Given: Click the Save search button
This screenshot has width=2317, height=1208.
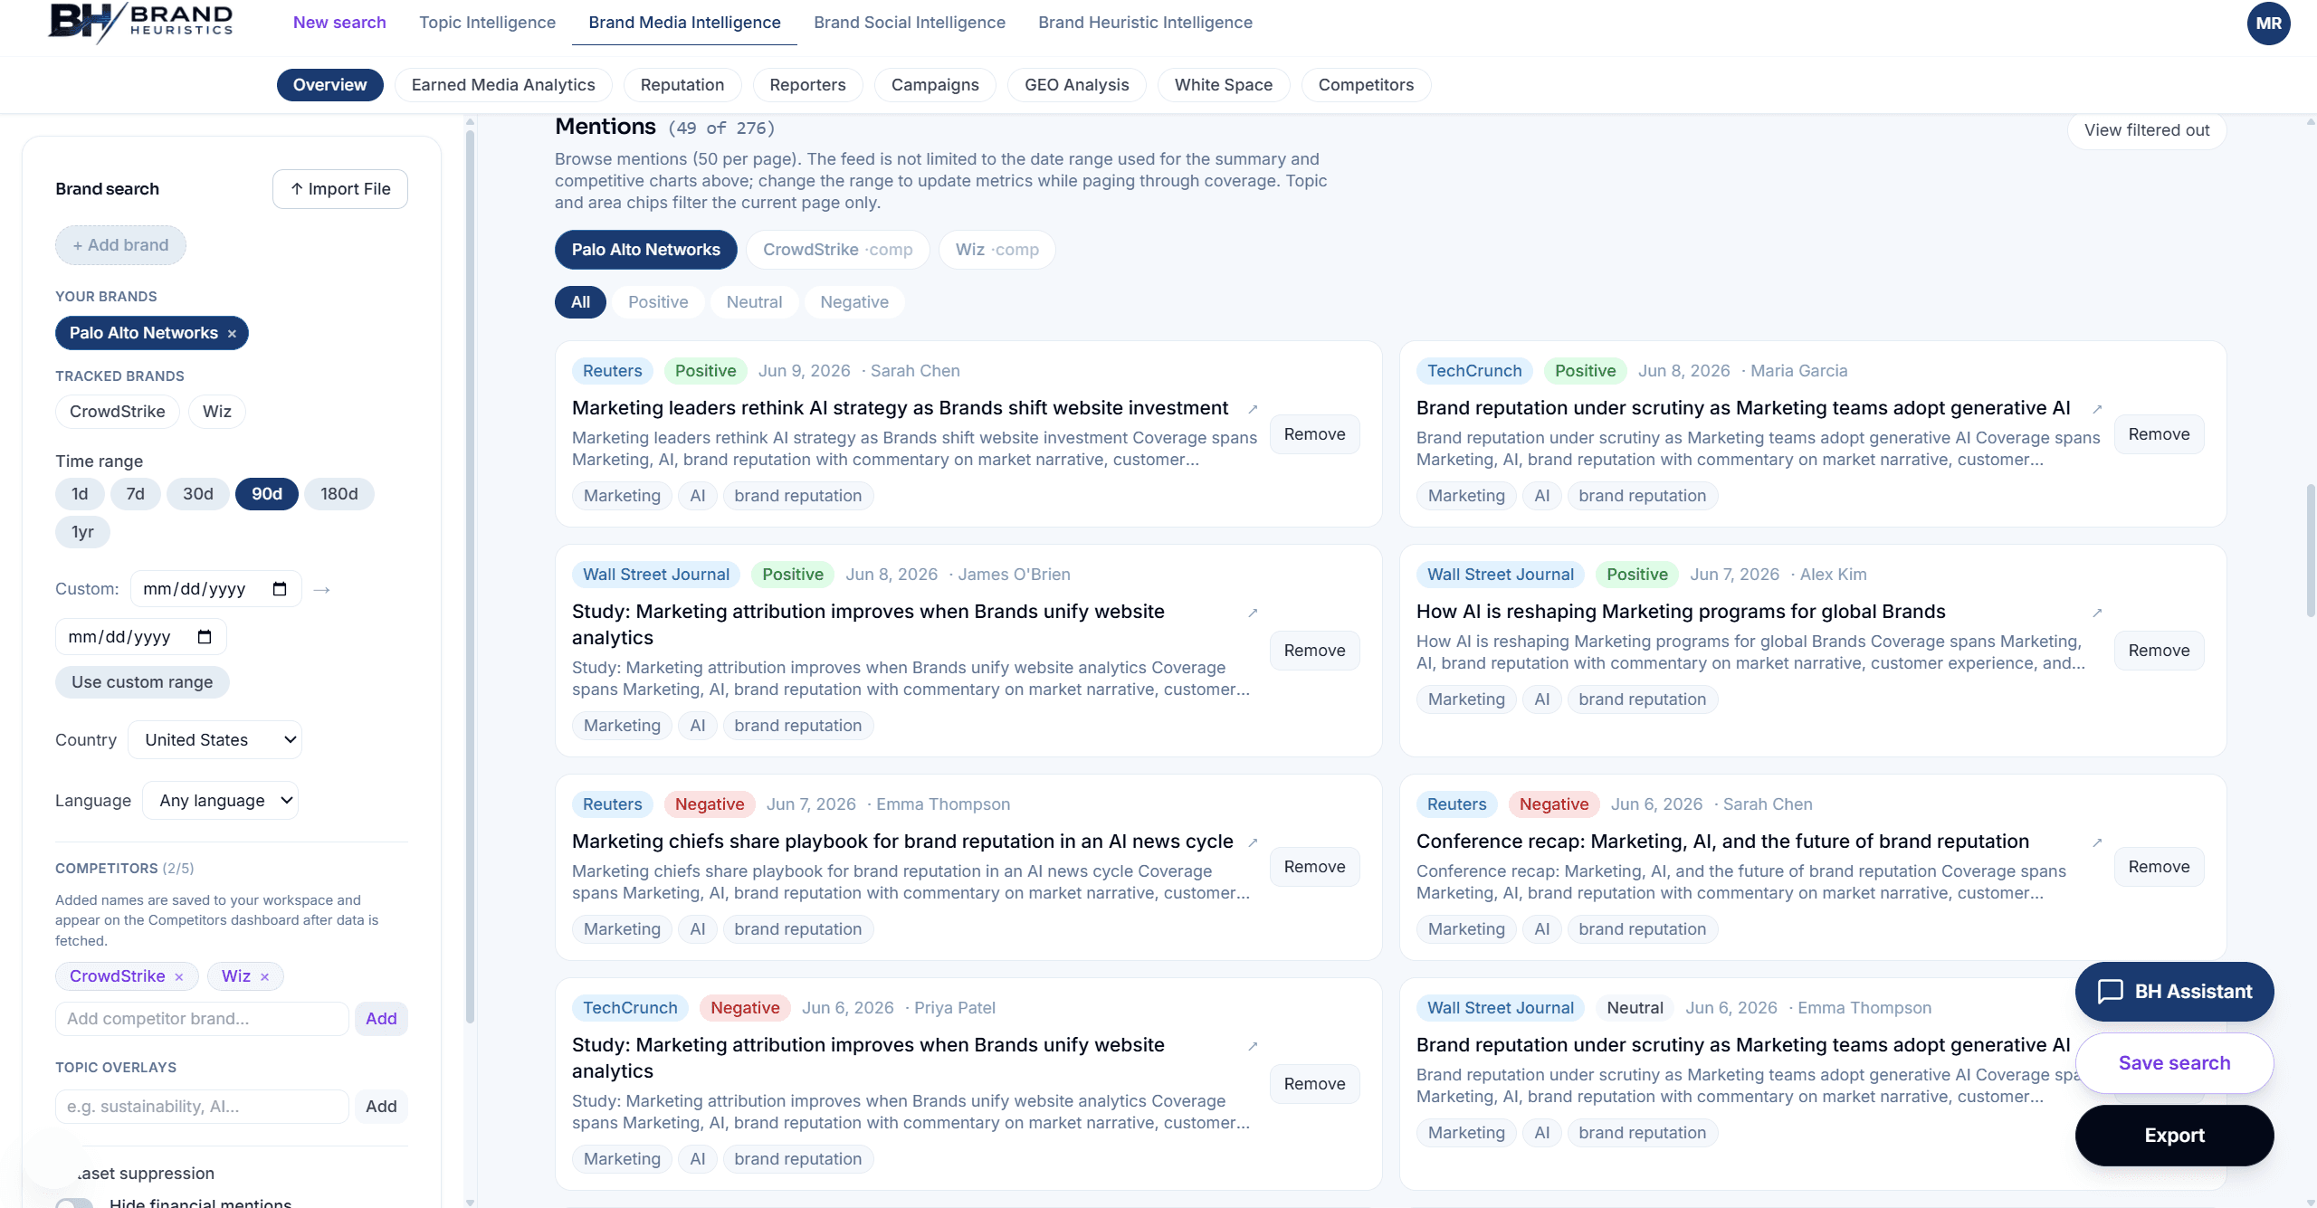Looking at the screenshot, I should (2174, 1063).
